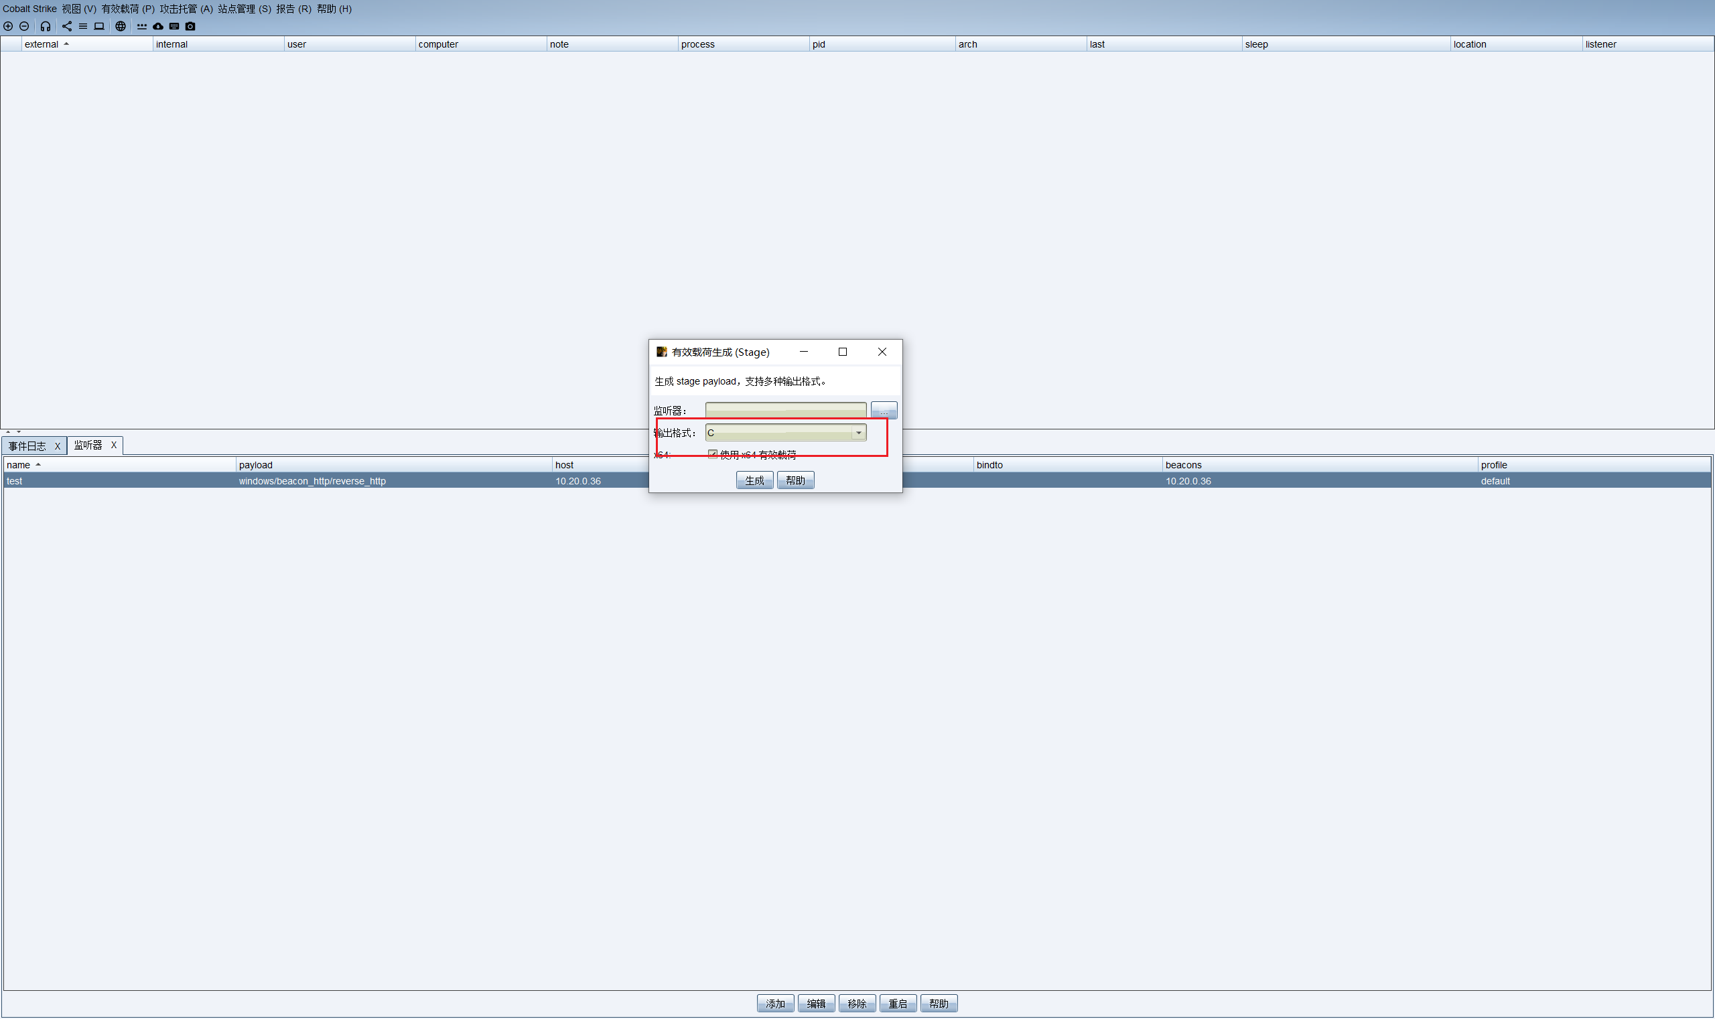1715x1019 pixels.
Task: Toggle the x64 payload checkbox
Action: [x=713, y=454]
